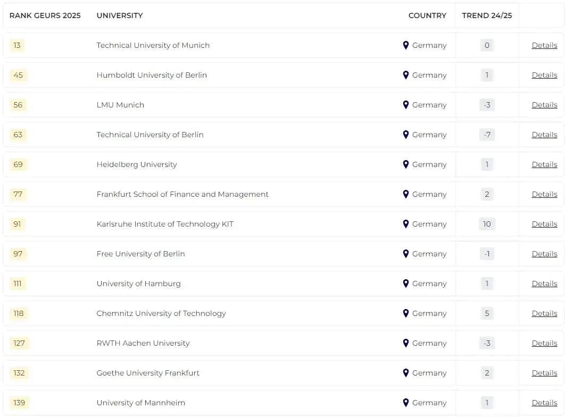Open Details for Chemnitz University of Technology
Image resolution: width=565 pixels, height=417 pixels.
click(x=544, y=313)
